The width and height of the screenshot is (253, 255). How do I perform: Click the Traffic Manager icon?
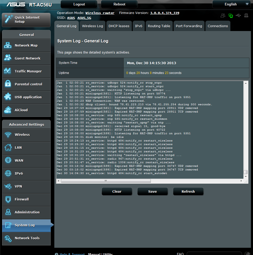8,71
